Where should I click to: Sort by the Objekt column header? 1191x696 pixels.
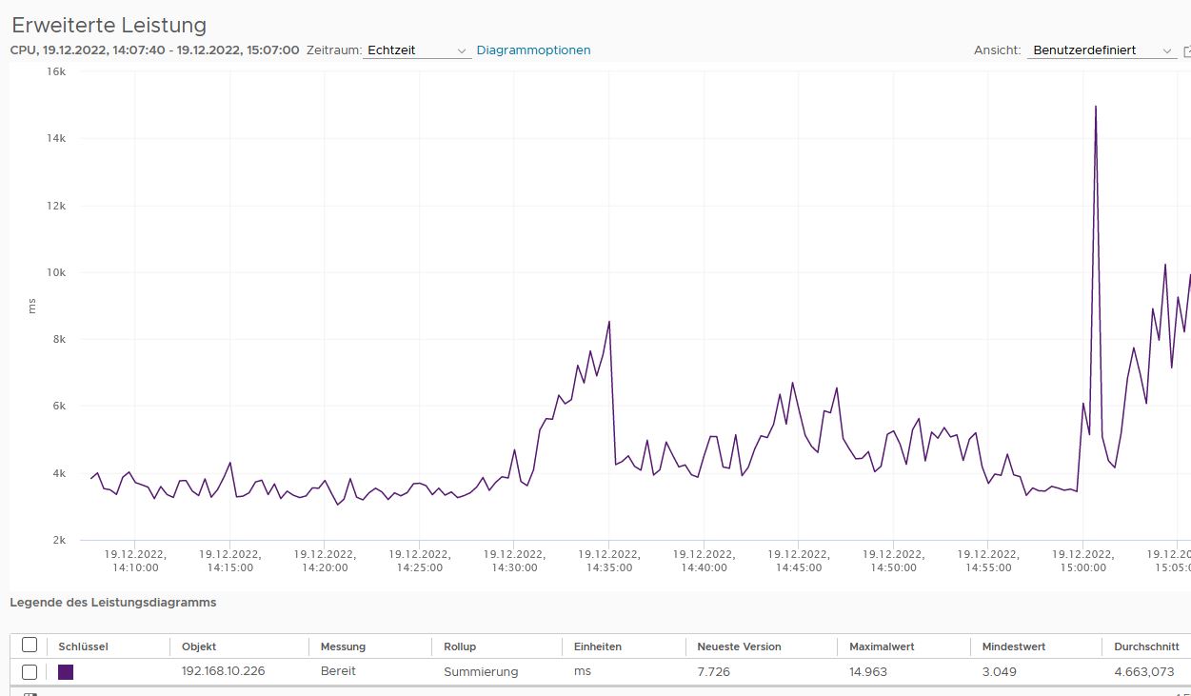199,646
